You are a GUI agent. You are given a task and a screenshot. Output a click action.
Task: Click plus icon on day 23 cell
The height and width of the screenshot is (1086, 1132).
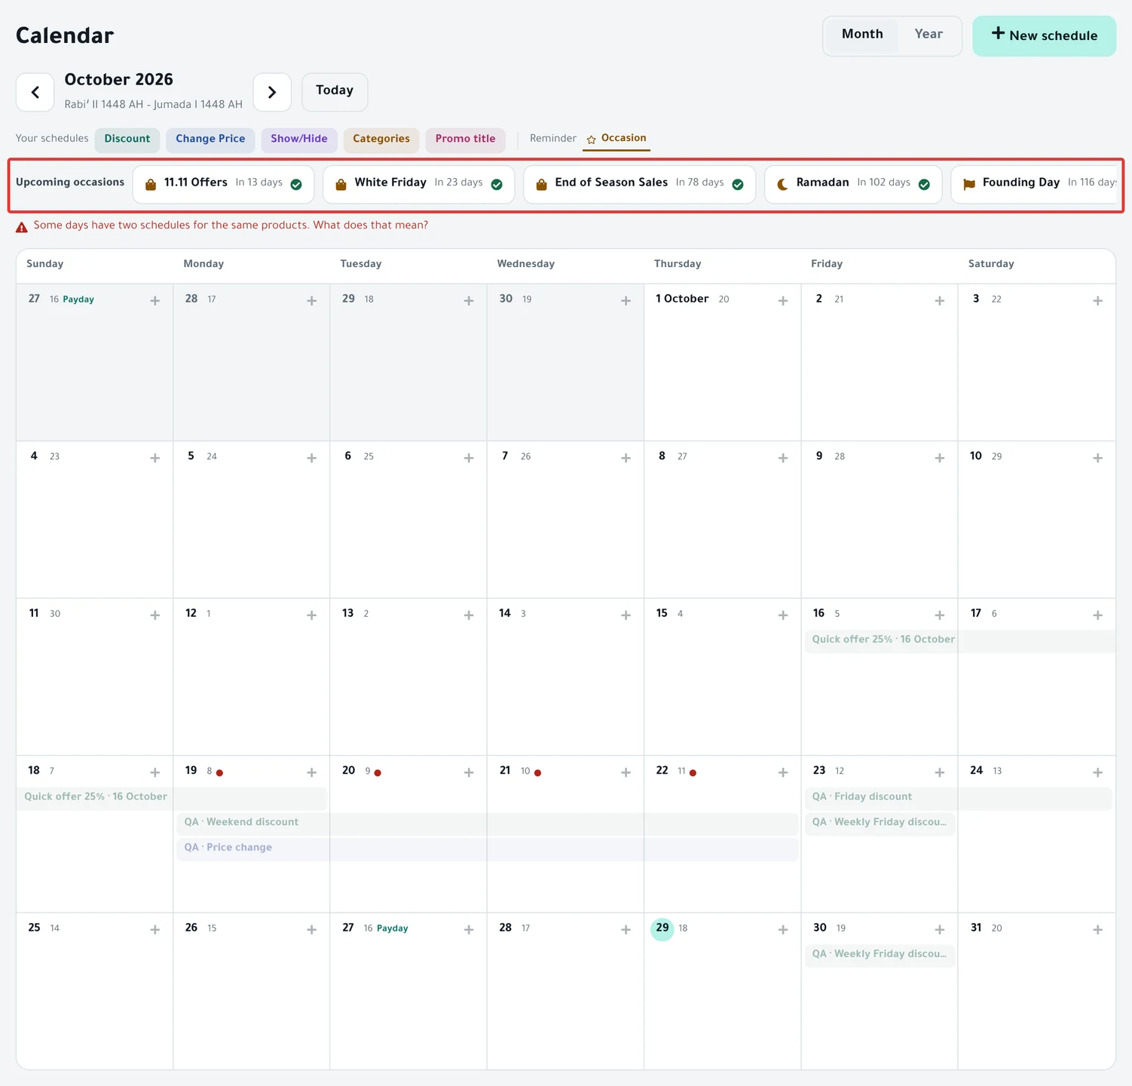pyautogui.click(x=939, y=772)
